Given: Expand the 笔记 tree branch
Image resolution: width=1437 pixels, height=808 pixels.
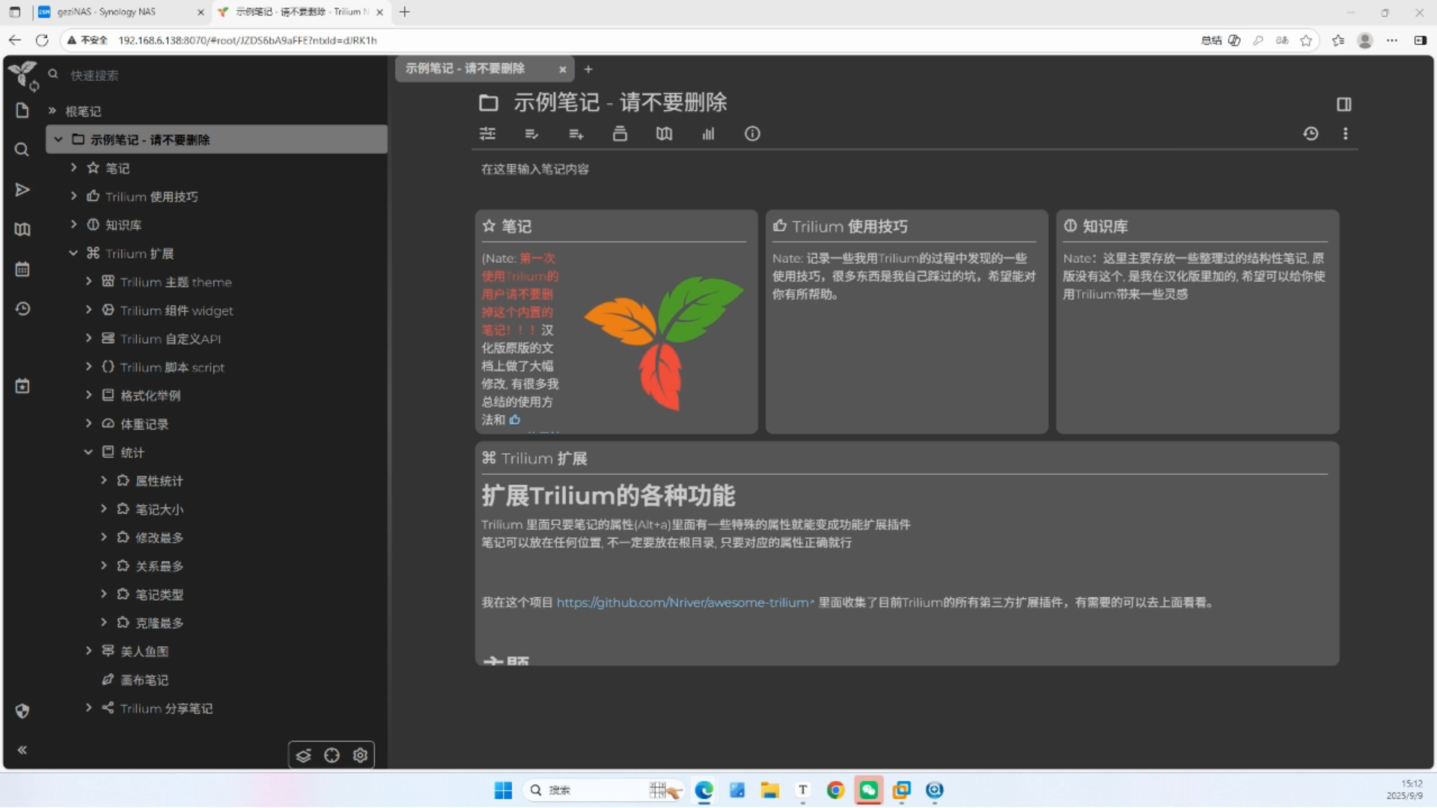Looking at the screenshot, I should click(x=73, y=168).
